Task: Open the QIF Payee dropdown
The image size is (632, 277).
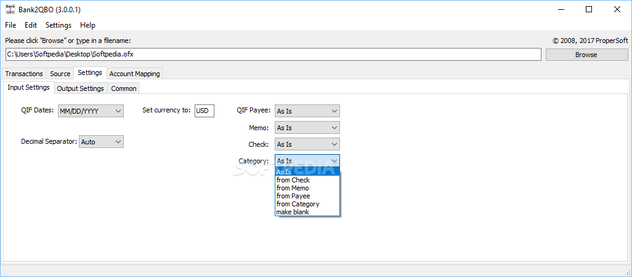Action: point(307,111)
